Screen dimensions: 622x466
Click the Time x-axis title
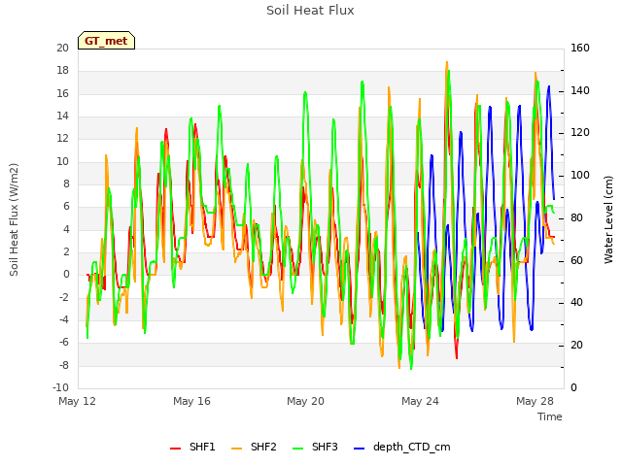pyautogui.click(x=550, y=416)
